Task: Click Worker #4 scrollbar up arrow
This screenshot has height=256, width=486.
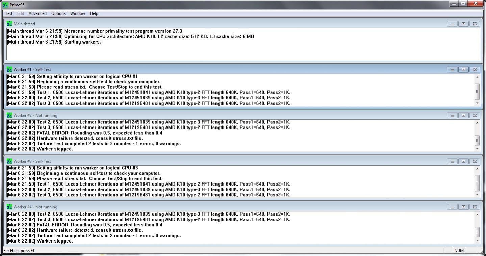Action: pyautogui.click(x=477, y=215)
